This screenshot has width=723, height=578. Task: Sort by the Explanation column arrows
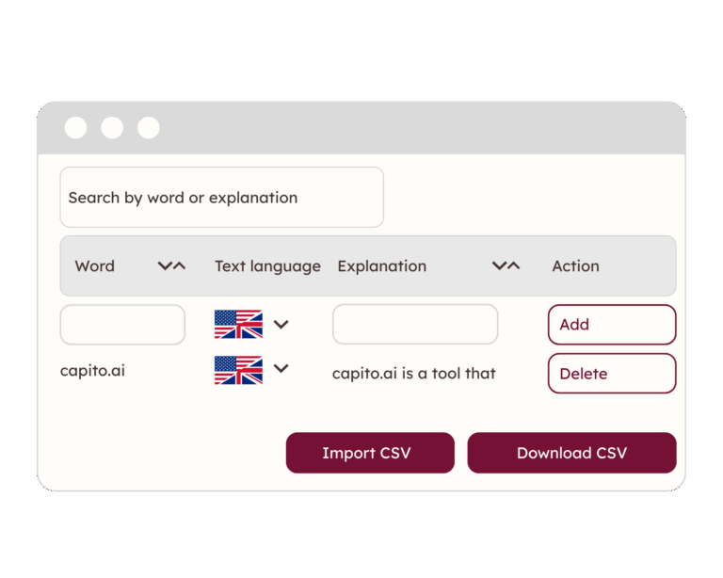[506, 266]
